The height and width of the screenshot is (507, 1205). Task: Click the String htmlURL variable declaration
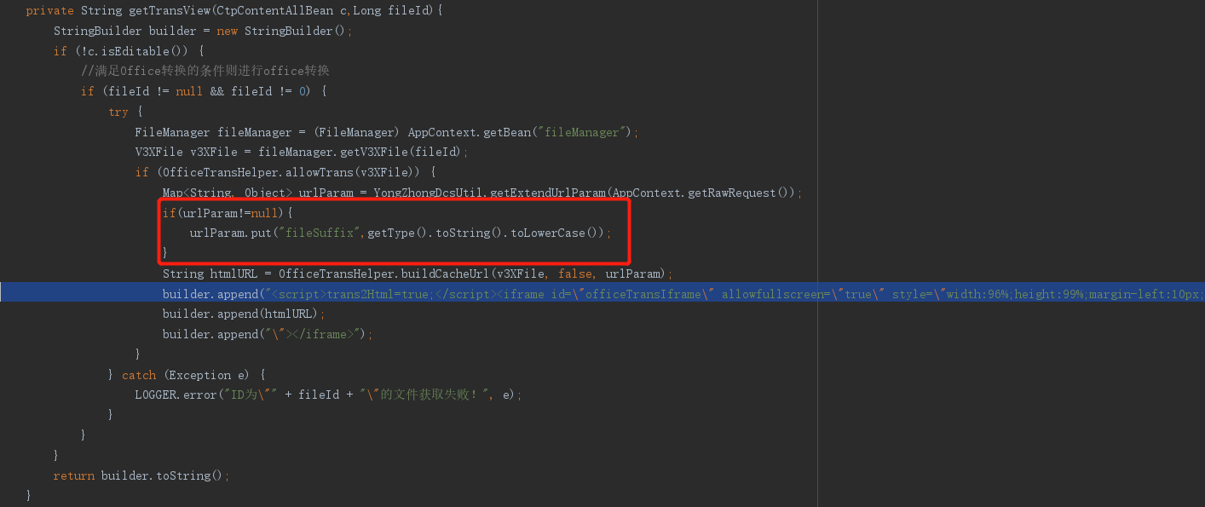(216, 274)
